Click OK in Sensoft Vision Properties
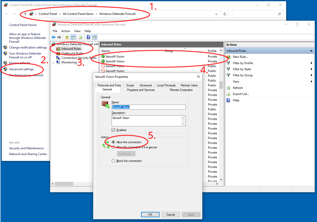This screenshot has width=317, height=222. (150, 215)
